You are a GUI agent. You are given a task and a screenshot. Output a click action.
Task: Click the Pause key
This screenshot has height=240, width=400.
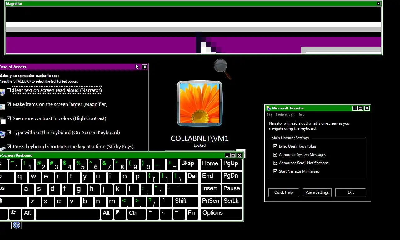coord(232,189)
